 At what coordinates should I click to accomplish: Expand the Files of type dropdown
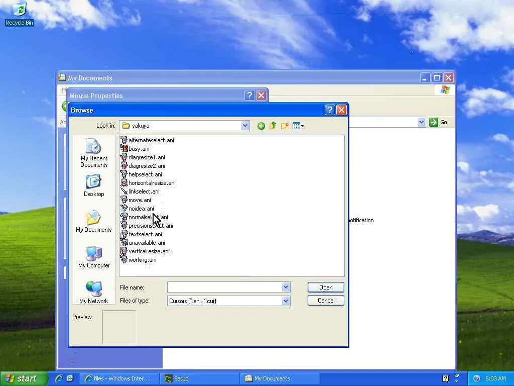[x=286, y=301]
